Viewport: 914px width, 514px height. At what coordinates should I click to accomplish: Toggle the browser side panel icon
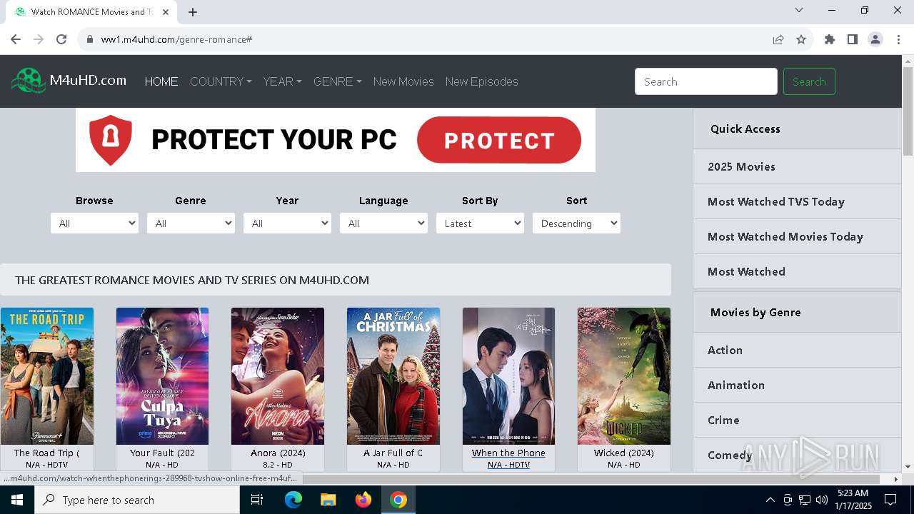tap(853, 39)
